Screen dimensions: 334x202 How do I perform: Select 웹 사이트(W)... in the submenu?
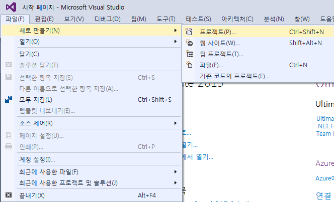tap(258, 43)
